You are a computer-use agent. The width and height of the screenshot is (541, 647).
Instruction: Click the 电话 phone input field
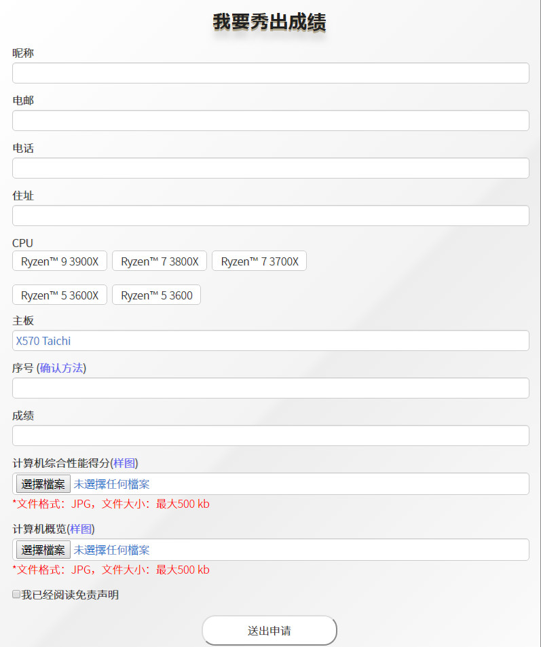point(270,168)
